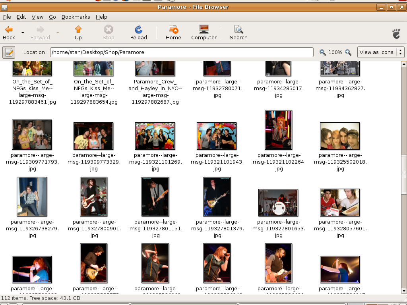
Task: Open Computer from the toolbar
Action: (204, 30)
